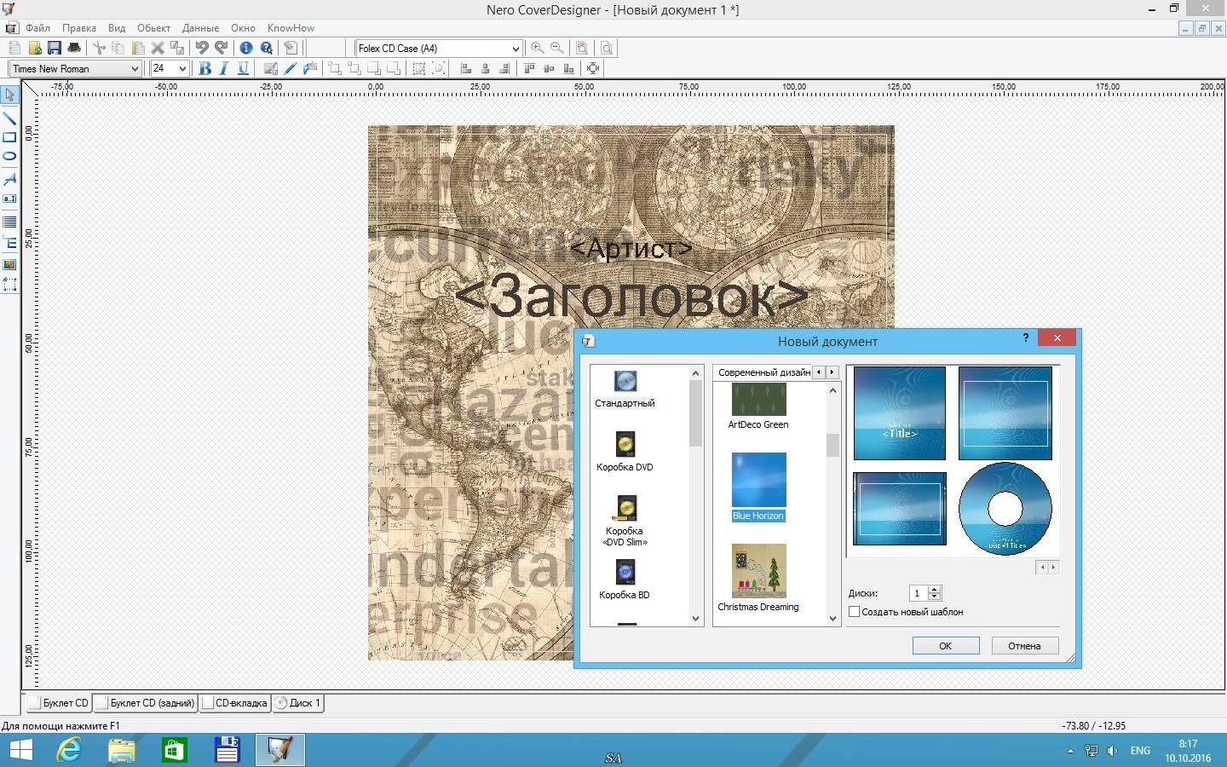Select the text box a..I tool
The image size is (1227, 767).
click(x=9, y=199)
